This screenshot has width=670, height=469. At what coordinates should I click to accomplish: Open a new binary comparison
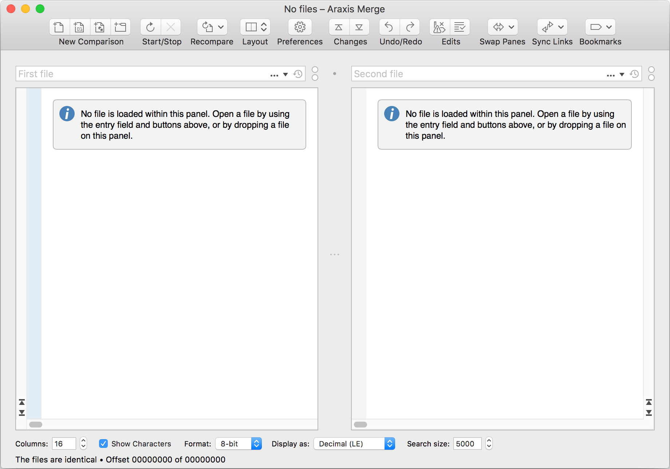tap(79, 27)
